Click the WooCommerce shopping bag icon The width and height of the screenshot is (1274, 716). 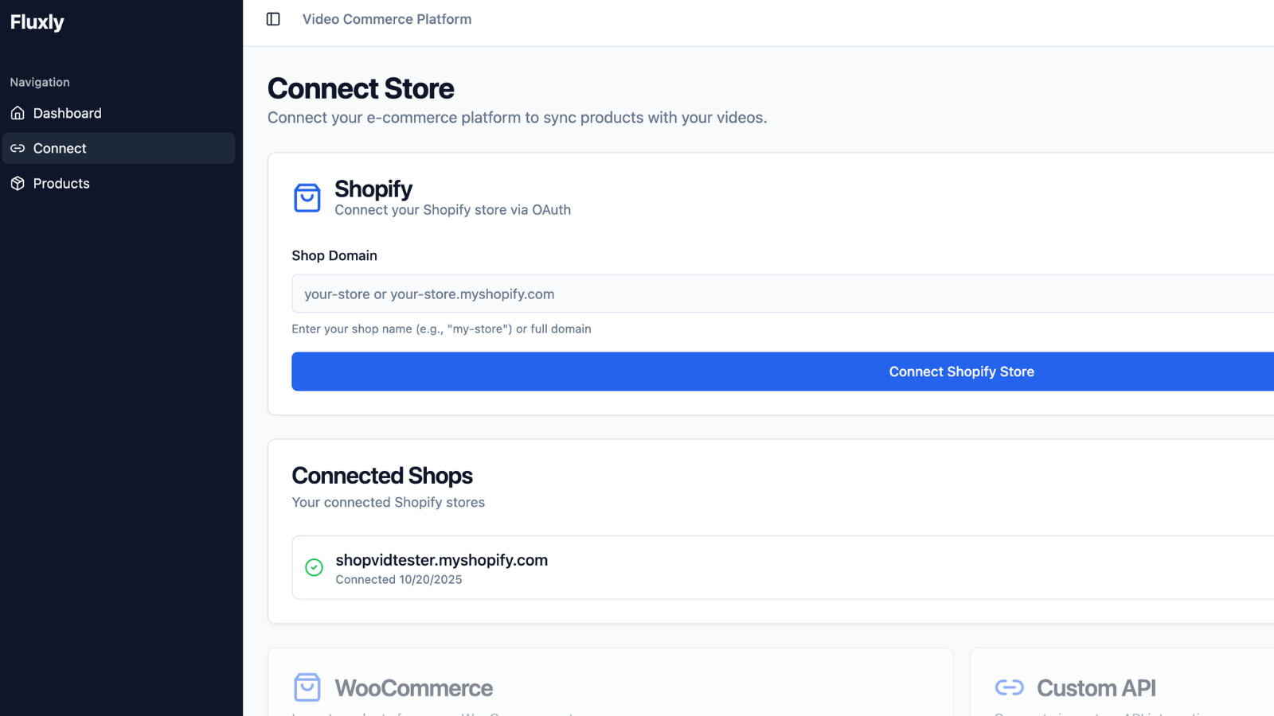point(307,687)
